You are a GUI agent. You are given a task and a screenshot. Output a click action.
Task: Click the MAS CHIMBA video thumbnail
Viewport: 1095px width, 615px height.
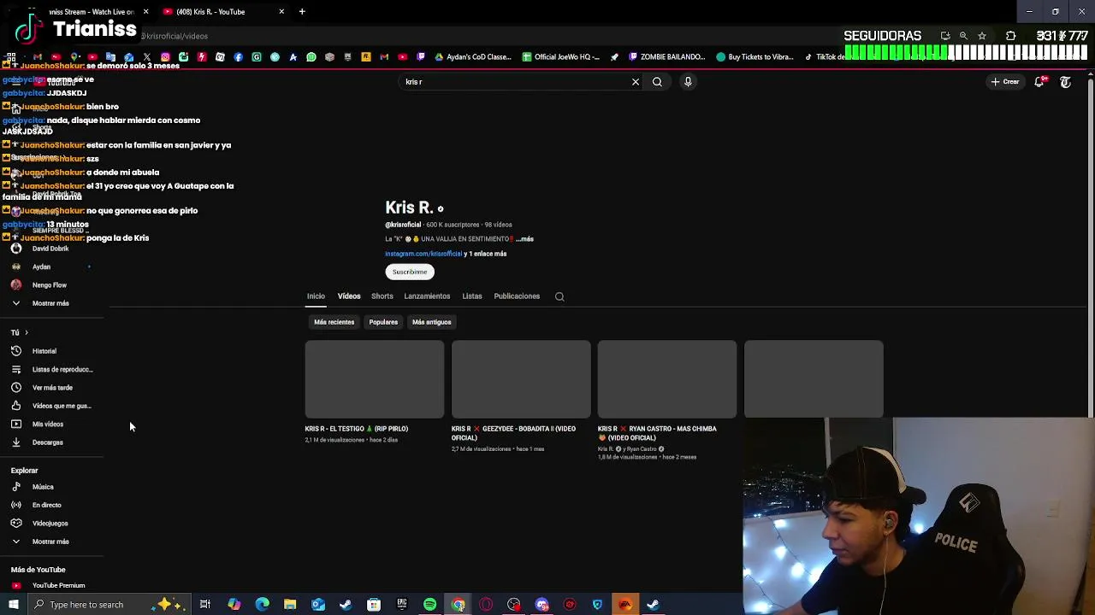(x=667, y=379)
